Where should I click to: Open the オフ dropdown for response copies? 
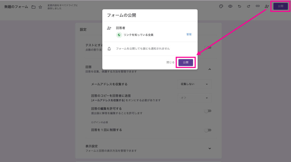tap(194, 98)
